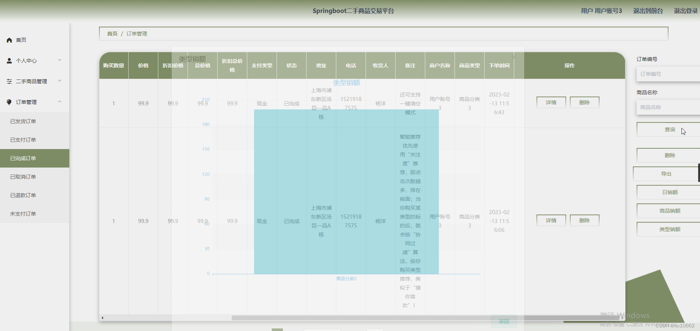700x331 pixels.
Task: Click the 商户名称 column header
Action: [x=440, y=65]
